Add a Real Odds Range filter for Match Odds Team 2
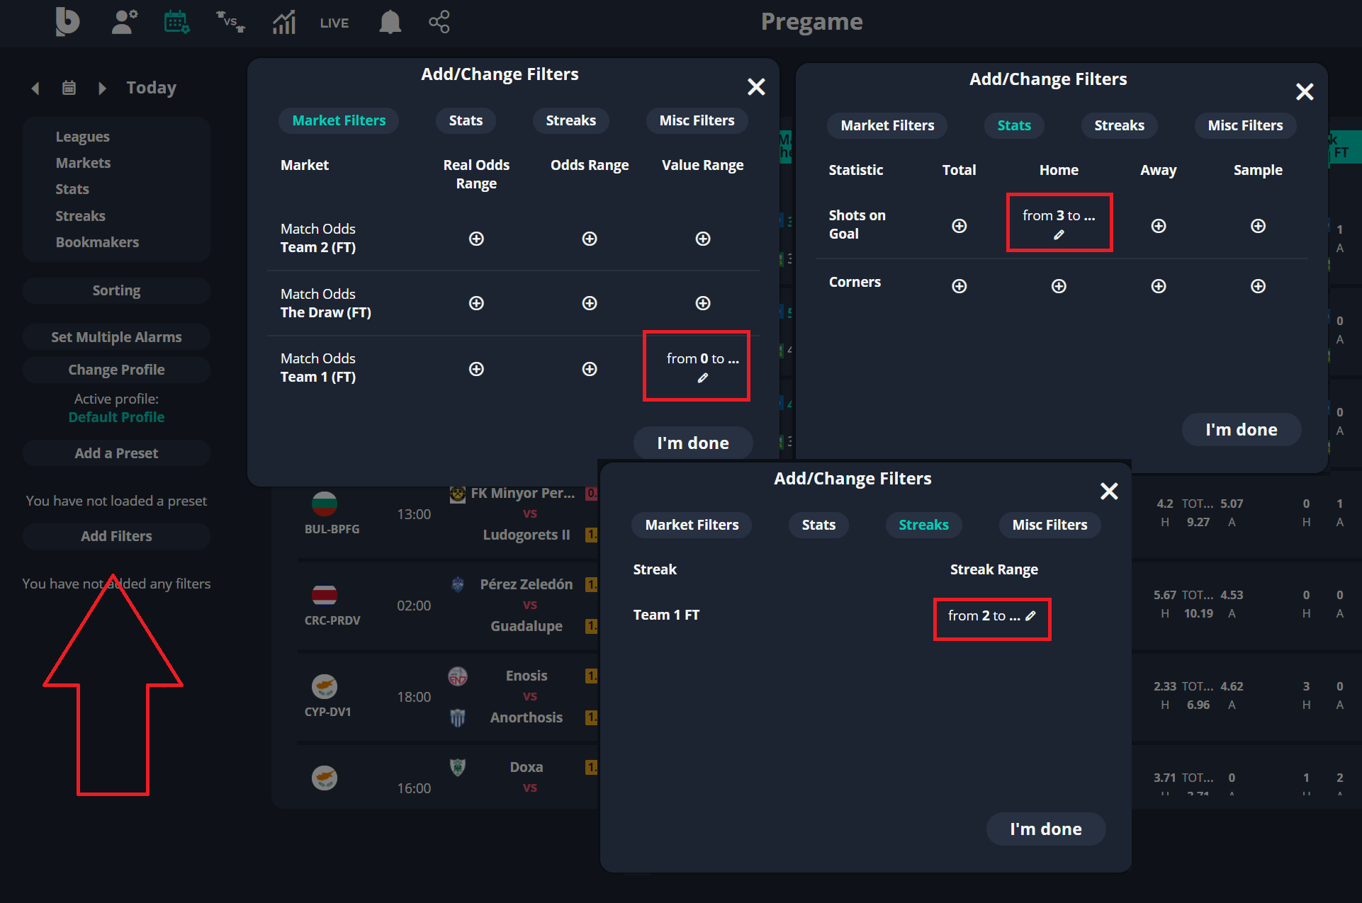 pos(475,239)
